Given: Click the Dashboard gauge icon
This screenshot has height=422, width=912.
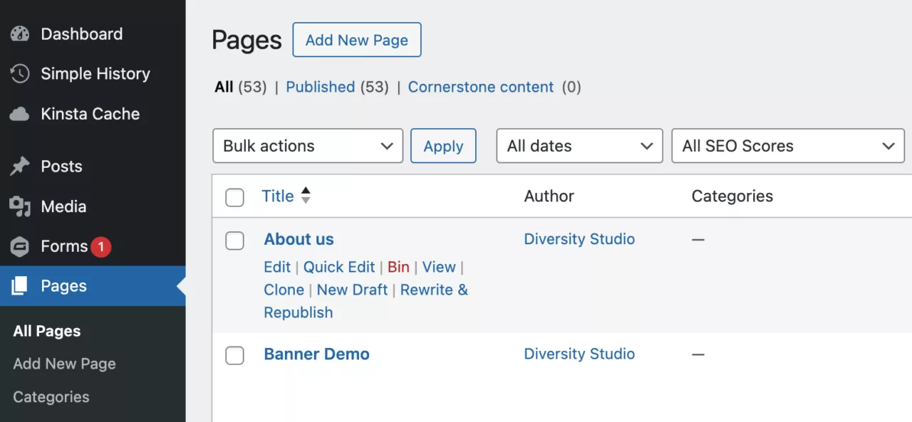Looking at the screenshot, I should click(x=20, y=34).
